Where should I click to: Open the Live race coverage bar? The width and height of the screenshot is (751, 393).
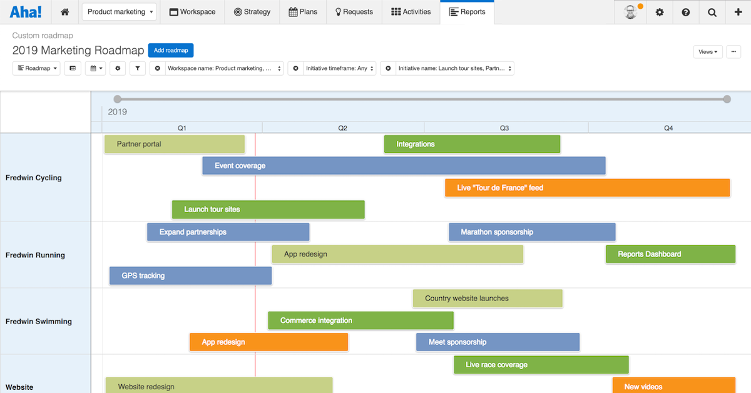(541, 365)
